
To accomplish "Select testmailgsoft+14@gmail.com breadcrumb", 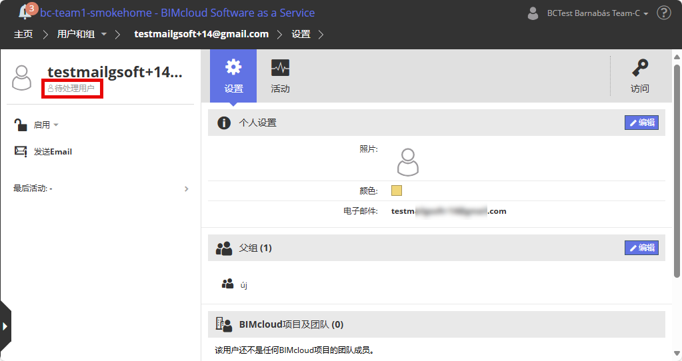I will tap(201, 35).
